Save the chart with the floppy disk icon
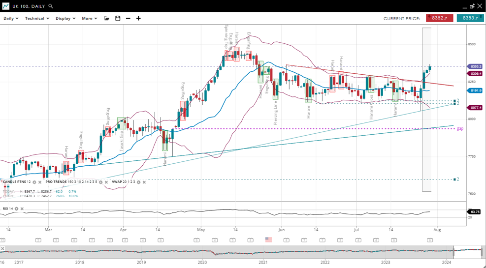 click(118, 18)
